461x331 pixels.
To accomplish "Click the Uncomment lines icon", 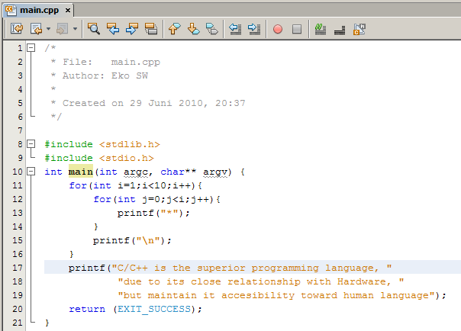I will 340,30.
